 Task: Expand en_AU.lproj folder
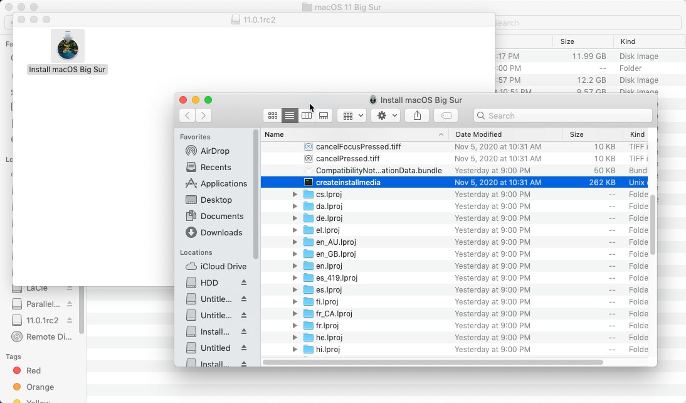point(295,242)
